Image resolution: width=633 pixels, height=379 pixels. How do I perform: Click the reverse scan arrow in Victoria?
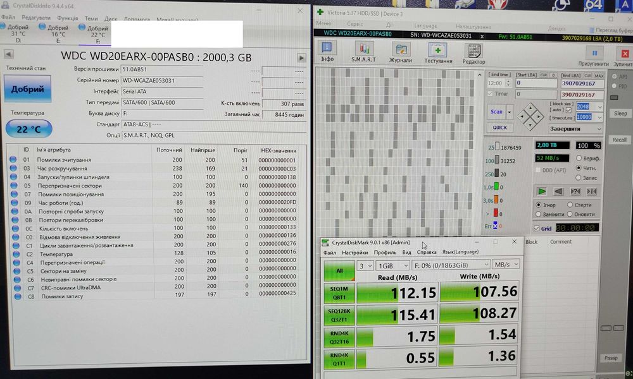558,191
